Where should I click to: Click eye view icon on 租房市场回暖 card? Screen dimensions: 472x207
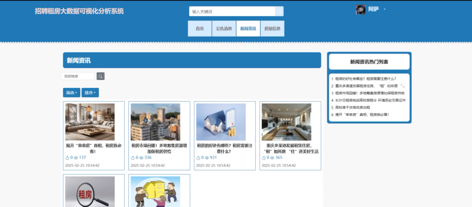coord(141,158)
